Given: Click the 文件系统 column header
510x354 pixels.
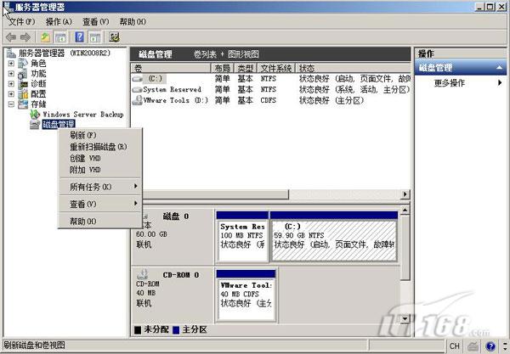Looking at the screenshot, I should (276, 68).
